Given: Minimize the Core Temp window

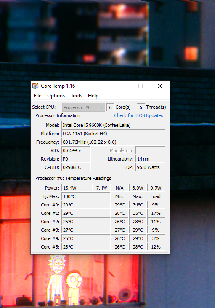Looking at the screenshot, I should coord(122,86).
